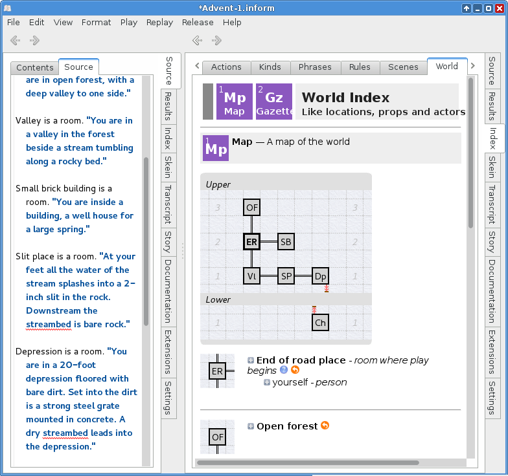Select the SP room on the map
Screen dimensions: 508x476
coord(286,276)
